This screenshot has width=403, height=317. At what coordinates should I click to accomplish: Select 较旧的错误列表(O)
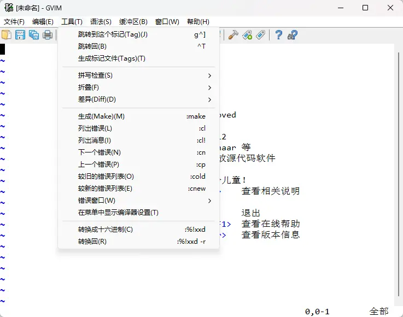(x=138, y=177)
